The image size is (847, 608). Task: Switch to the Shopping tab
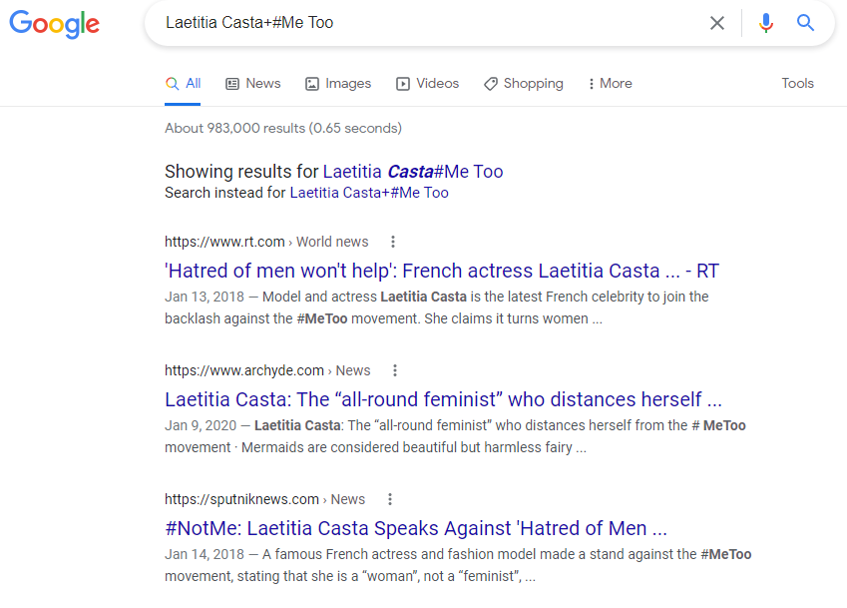pos(524,83)
